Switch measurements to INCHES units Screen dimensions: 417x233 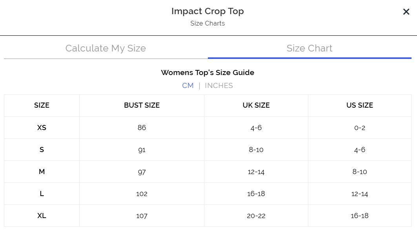pyautogui.click(x=219, y=86)
